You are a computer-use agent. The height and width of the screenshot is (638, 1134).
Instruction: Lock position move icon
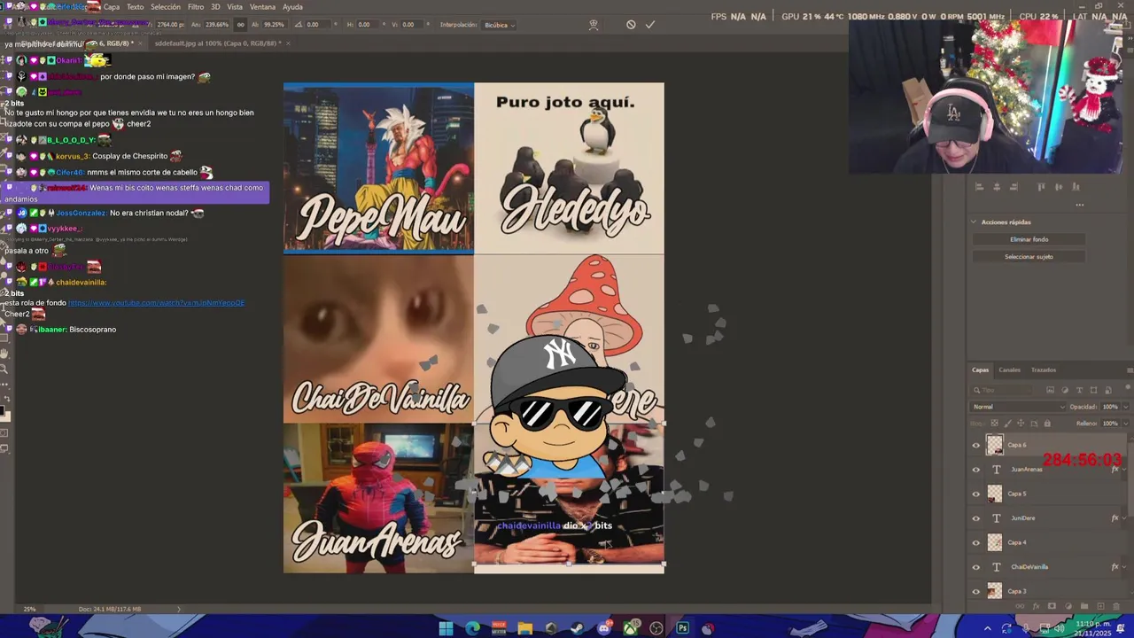(1021, 424)
